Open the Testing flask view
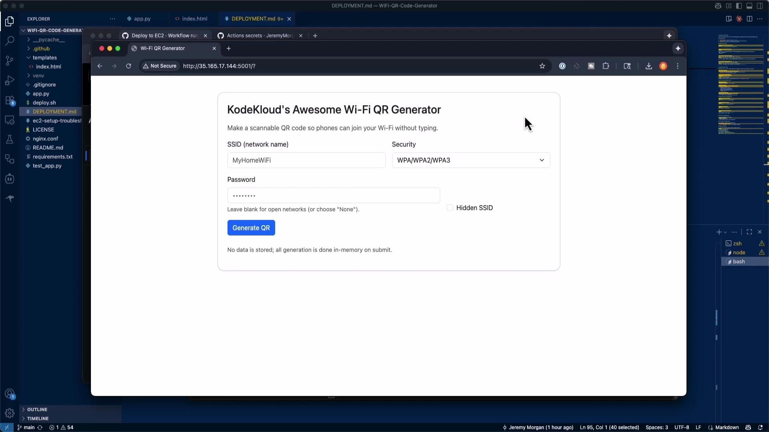 point(10,139)
